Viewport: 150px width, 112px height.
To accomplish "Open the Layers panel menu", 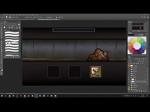I will click(x=147, y=57).
